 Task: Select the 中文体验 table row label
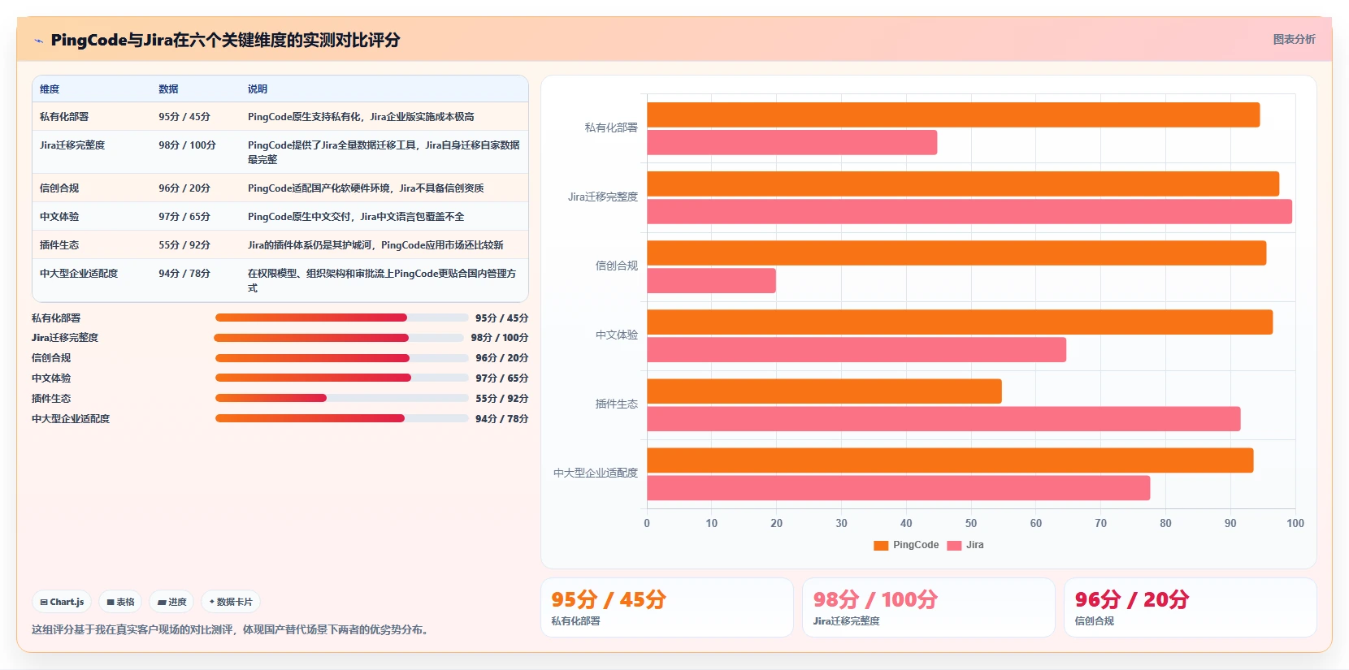59,217
